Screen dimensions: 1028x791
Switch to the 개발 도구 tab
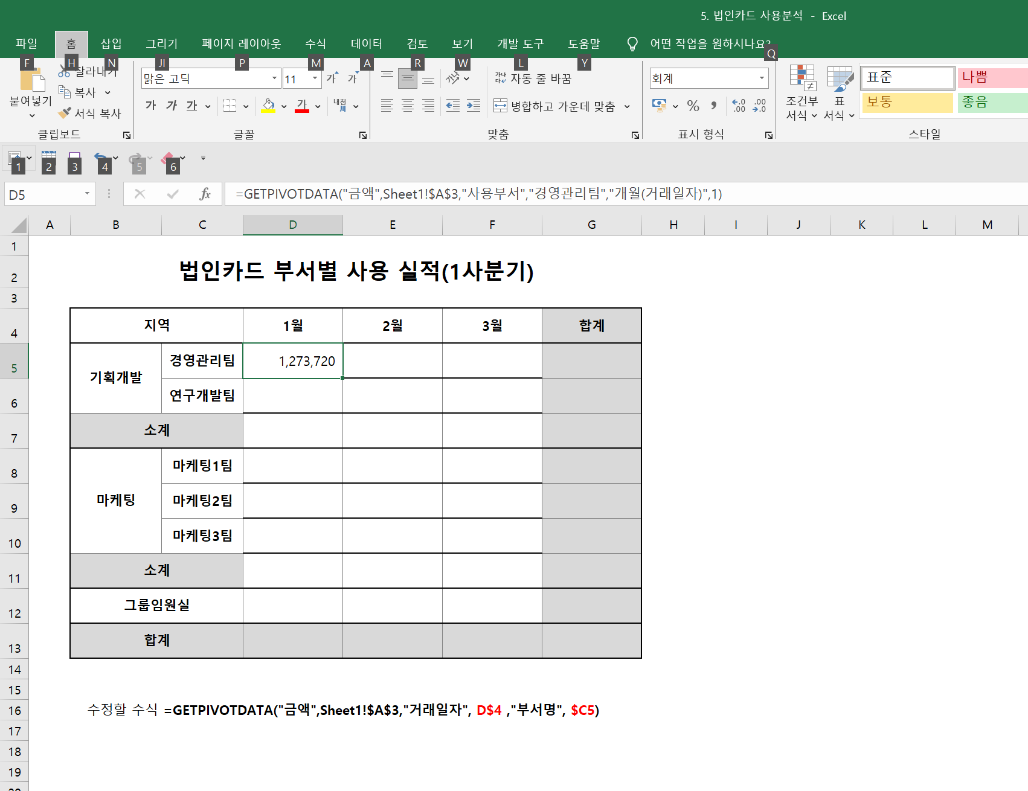tap(521, 43)
